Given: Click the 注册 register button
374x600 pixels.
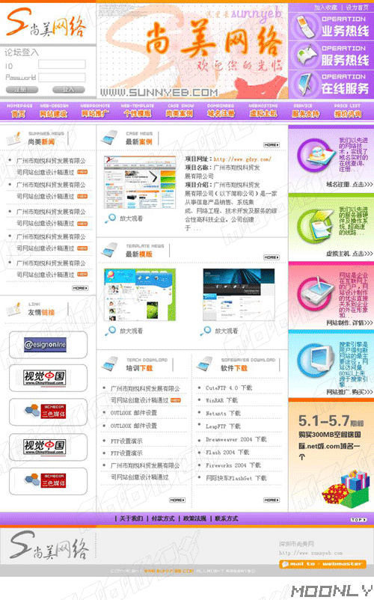Looking at the screenshot, I should tap(22, 90).
